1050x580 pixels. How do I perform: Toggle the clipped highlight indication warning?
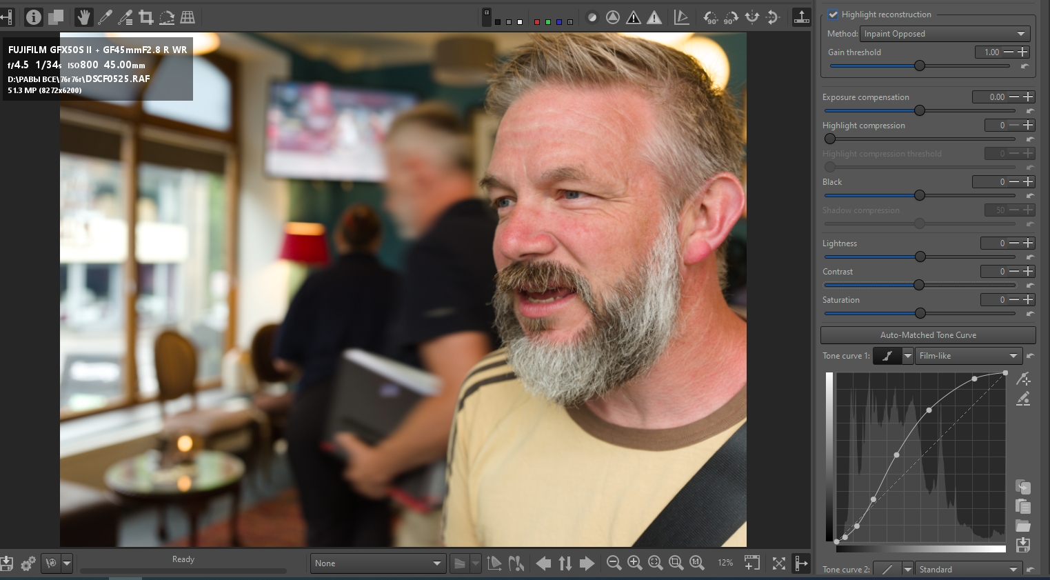(654, 17)
